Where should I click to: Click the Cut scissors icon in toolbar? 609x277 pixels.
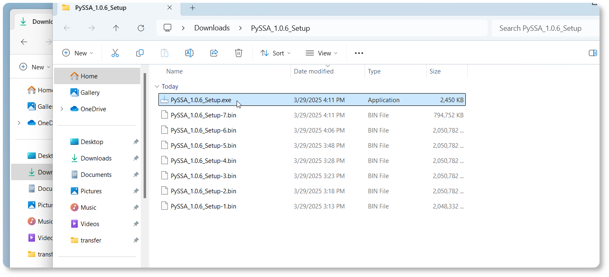click(115, 53)
